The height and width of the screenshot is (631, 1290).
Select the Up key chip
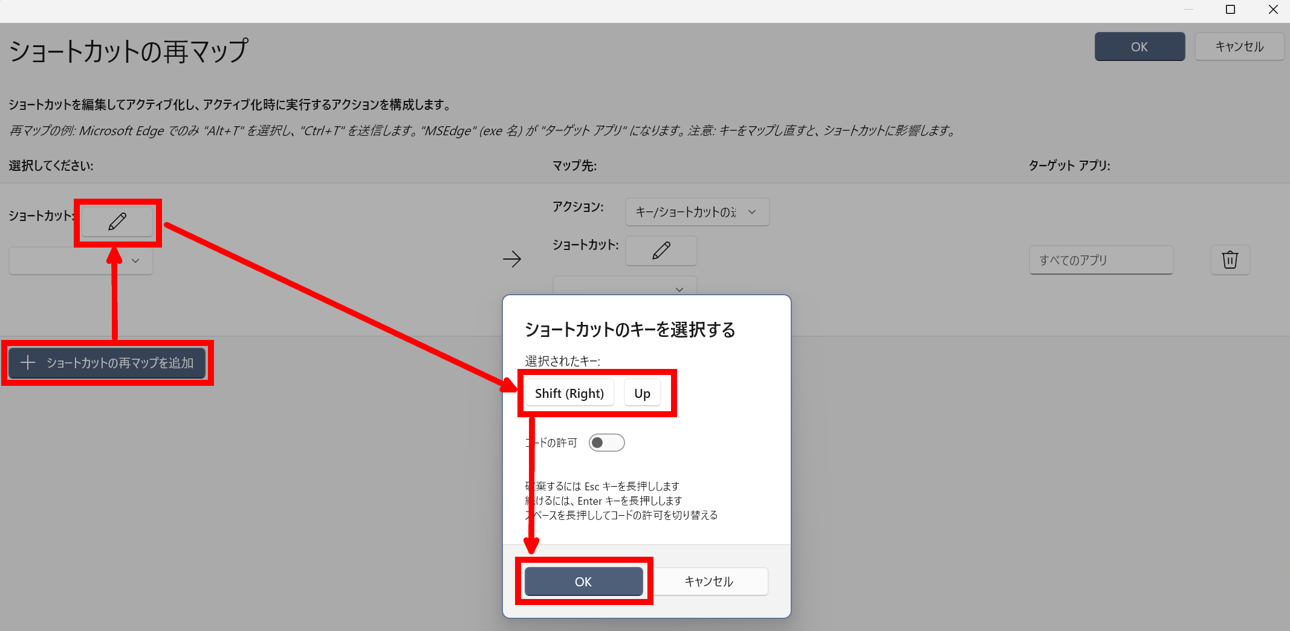[x=642, y=394]
